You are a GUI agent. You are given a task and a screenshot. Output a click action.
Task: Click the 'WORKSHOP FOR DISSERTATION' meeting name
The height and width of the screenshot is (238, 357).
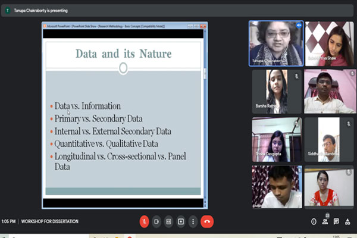[x=49, y=221]
